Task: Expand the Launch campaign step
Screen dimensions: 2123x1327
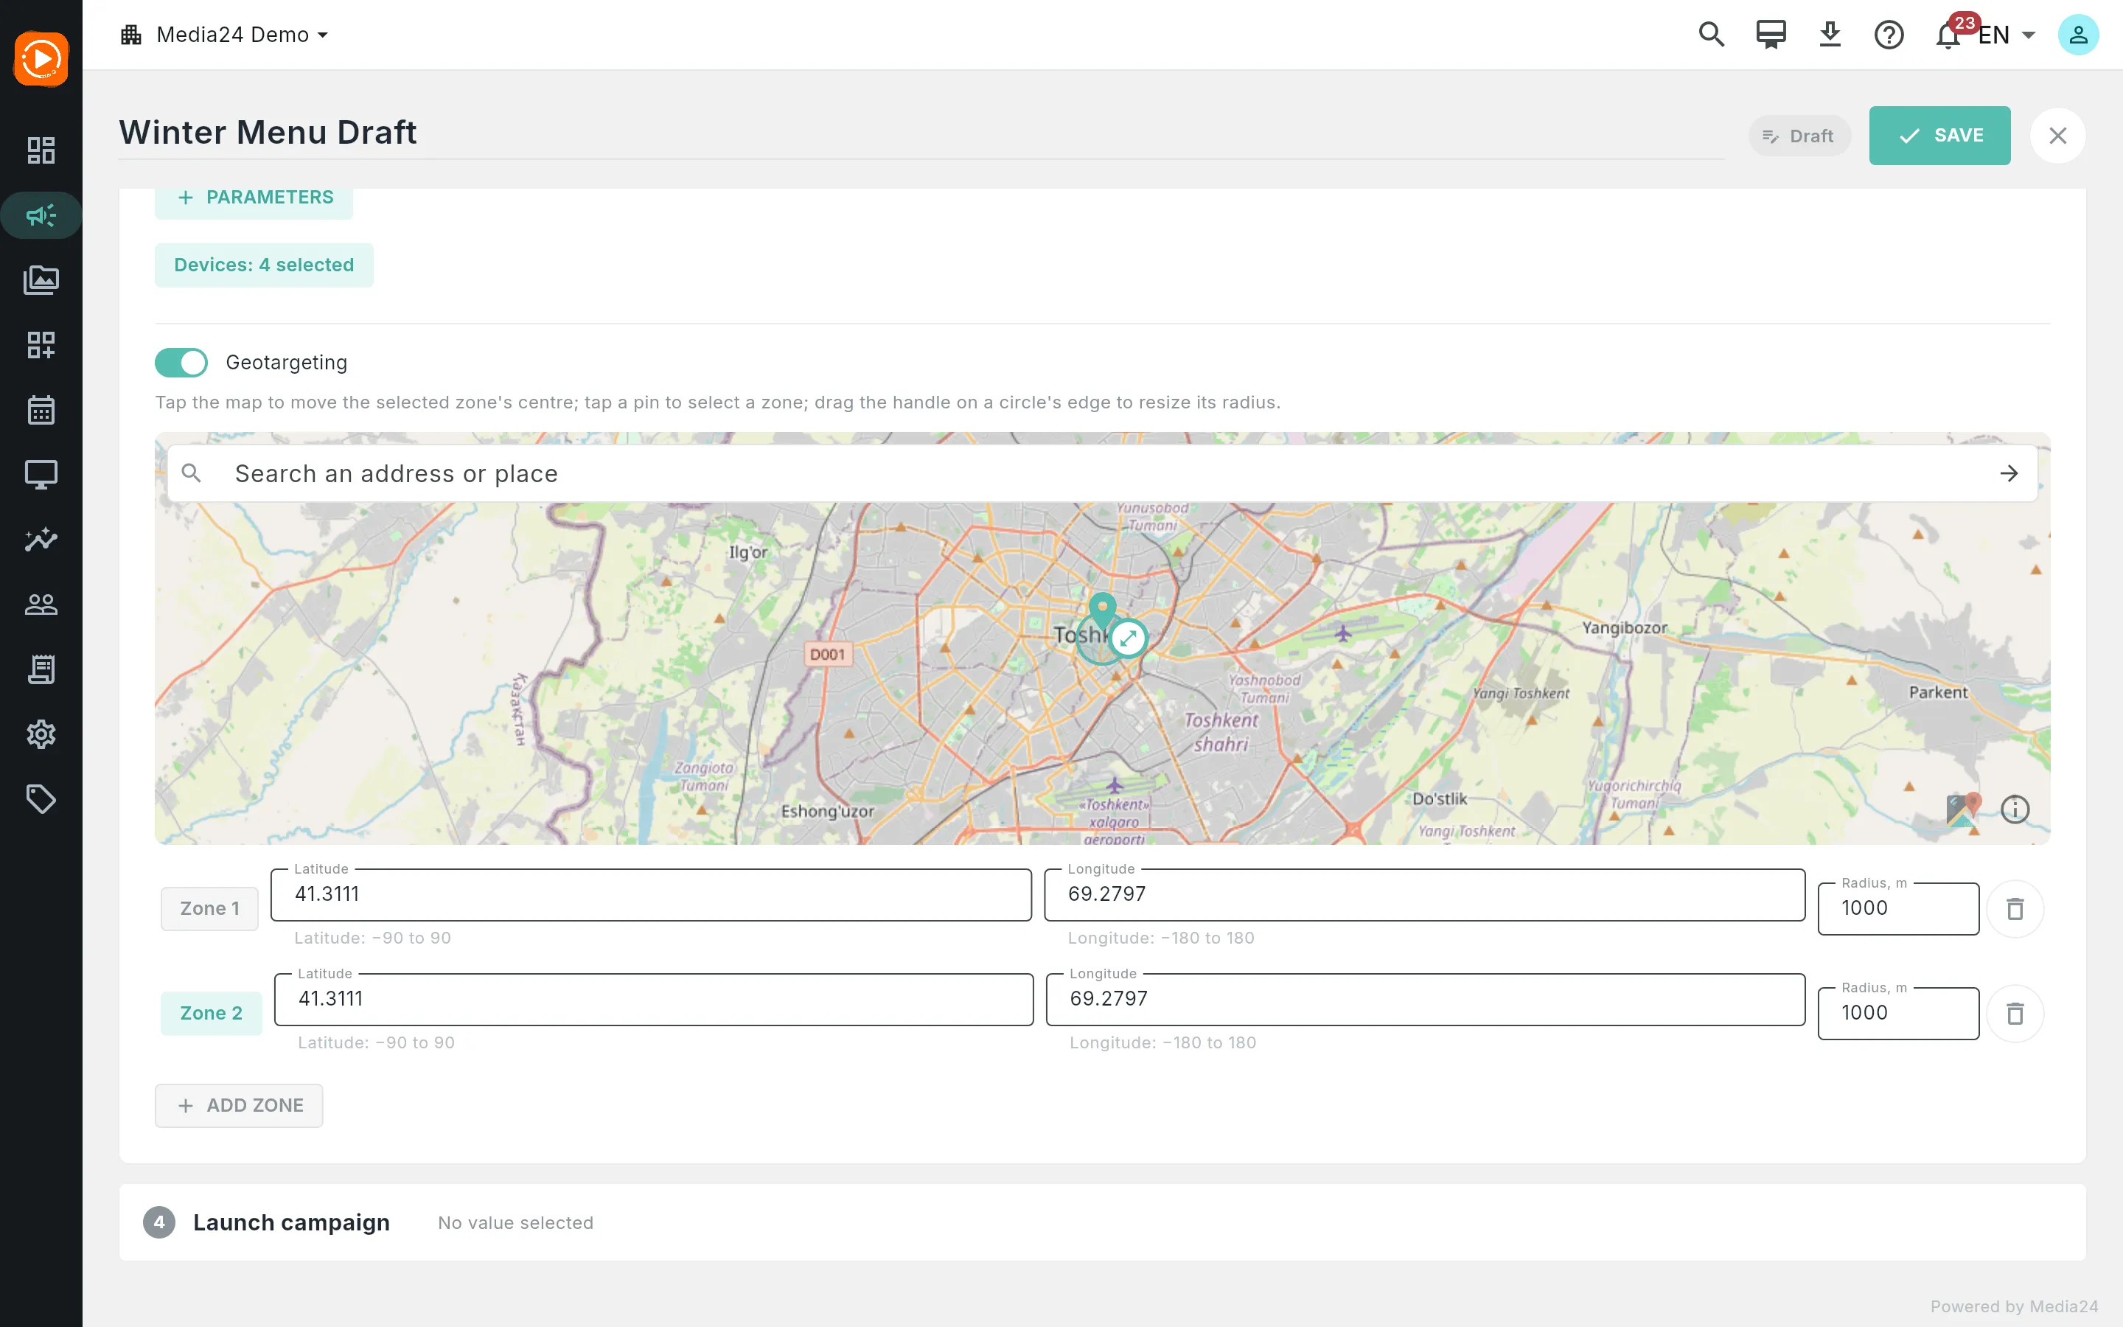Action: pos(1102,1222)
